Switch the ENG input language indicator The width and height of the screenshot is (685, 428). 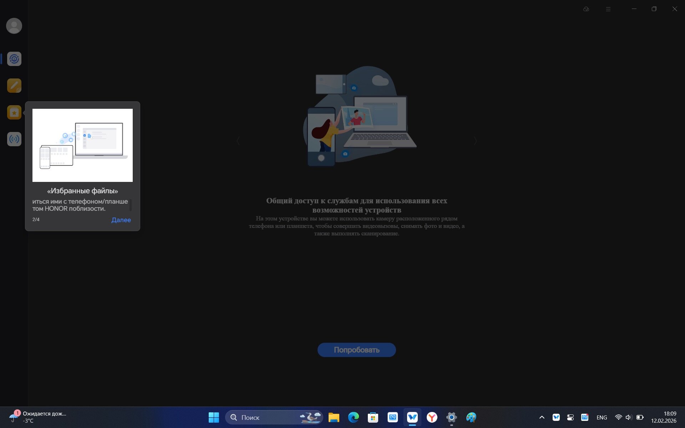pyautogui.click(x=602, y=417)
